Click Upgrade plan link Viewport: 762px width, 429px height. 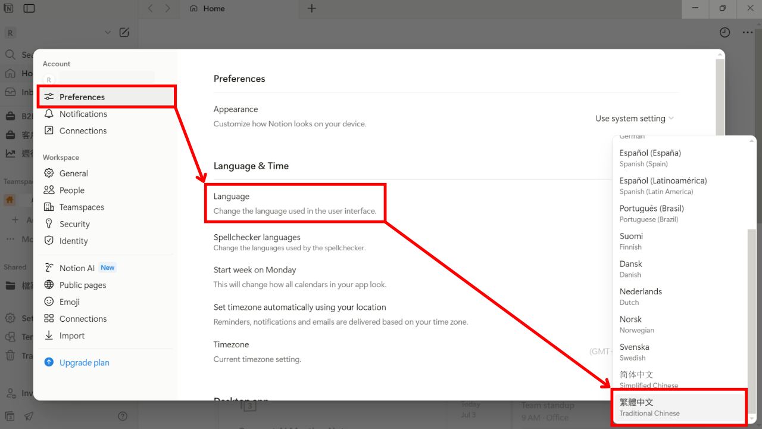tap(84, 362)
